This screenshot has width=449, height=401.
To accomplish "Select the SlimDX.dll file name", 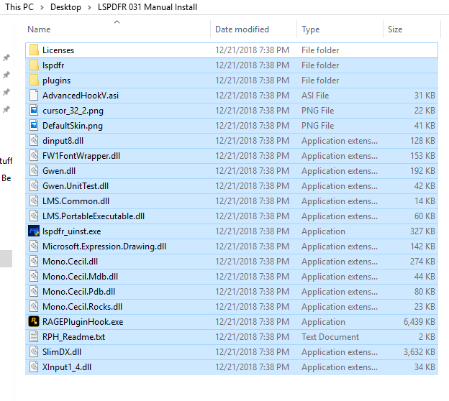I will coord(62,352).
